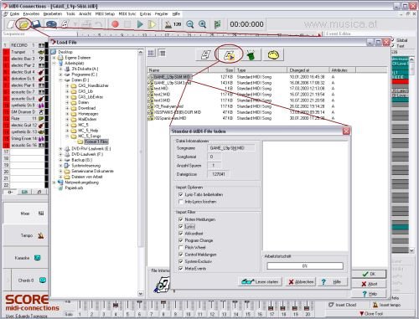Click the music note sheet toolbar icon

pos(65,24)
